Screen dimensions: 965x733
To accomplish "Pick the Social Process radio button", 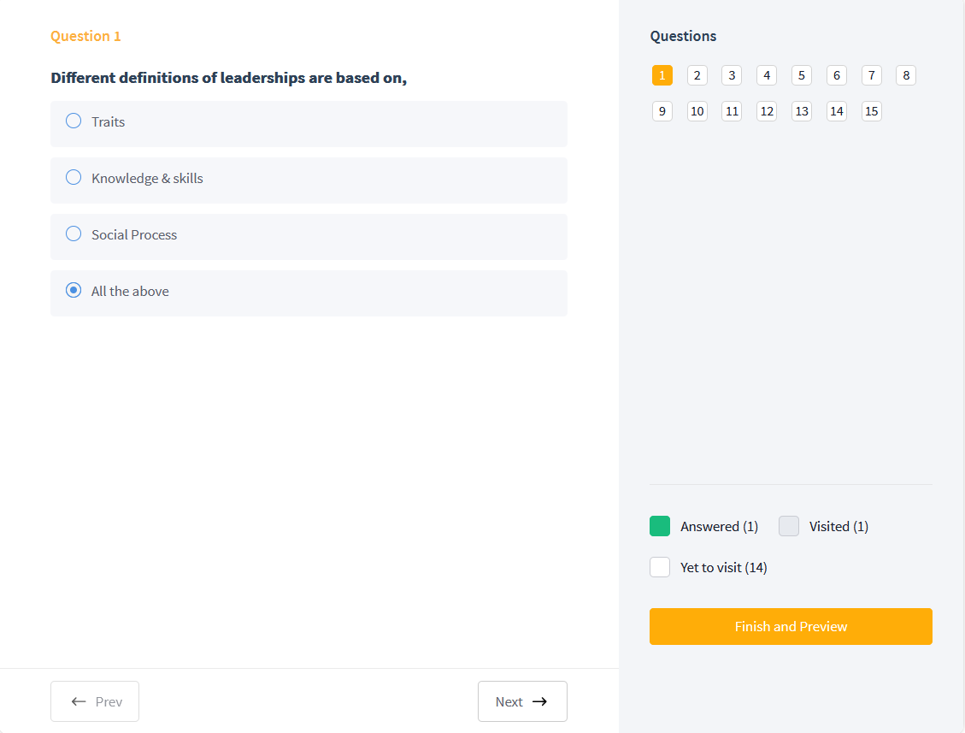I will tap(74, 234).
